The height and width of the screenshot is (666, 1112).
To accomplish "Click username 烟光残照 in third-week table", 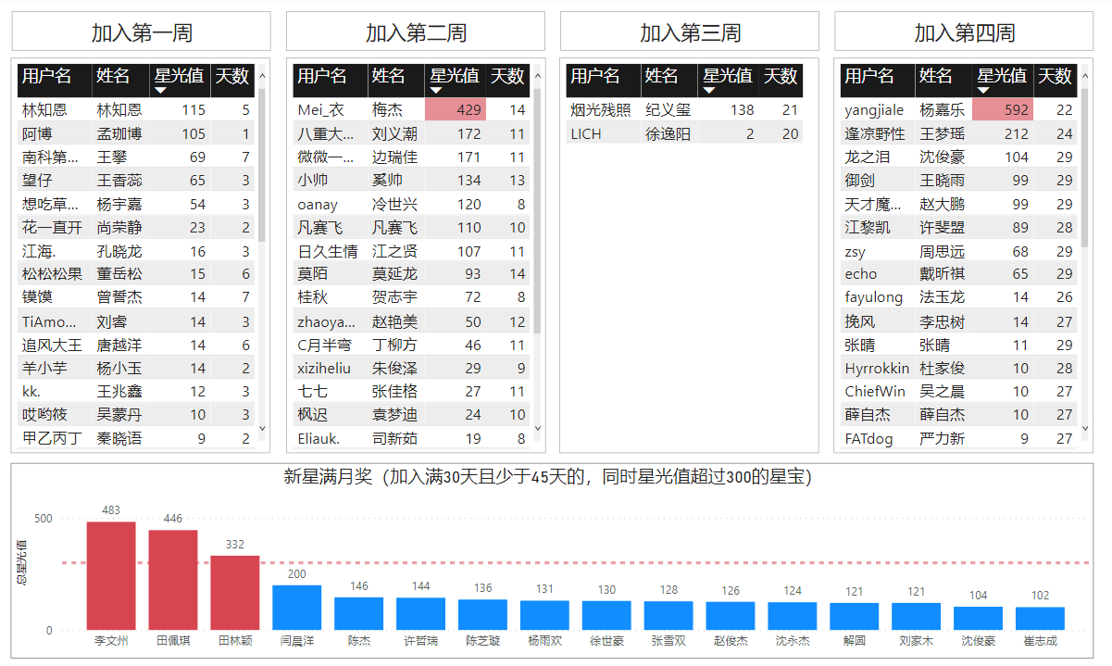I will tap(601, 109).
